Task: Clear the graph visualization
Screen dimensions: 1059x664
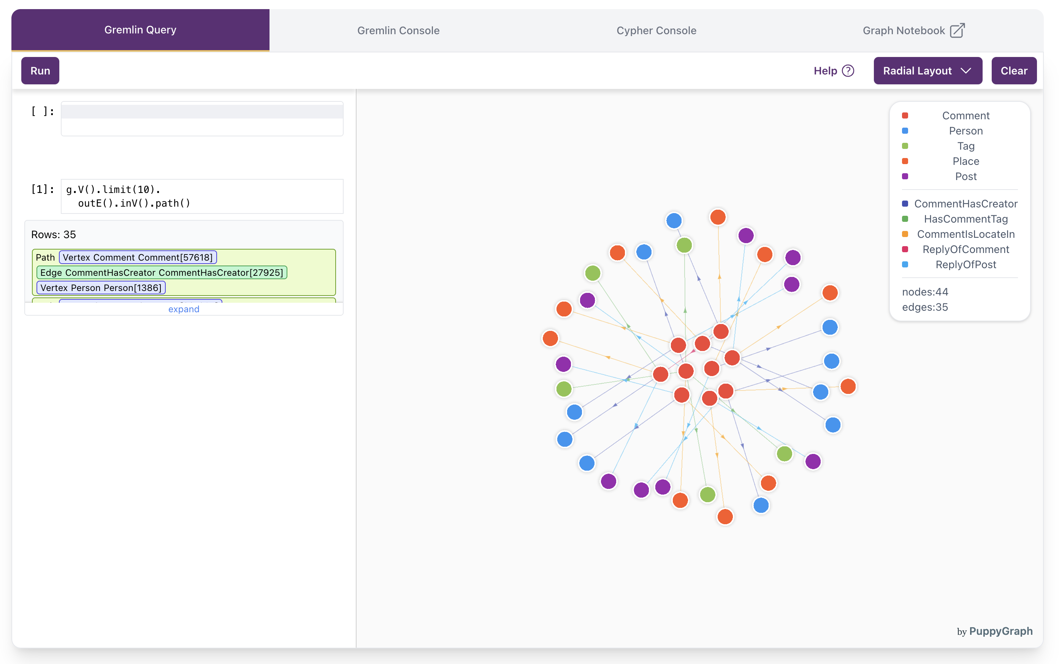Action: pos(1014,70)
